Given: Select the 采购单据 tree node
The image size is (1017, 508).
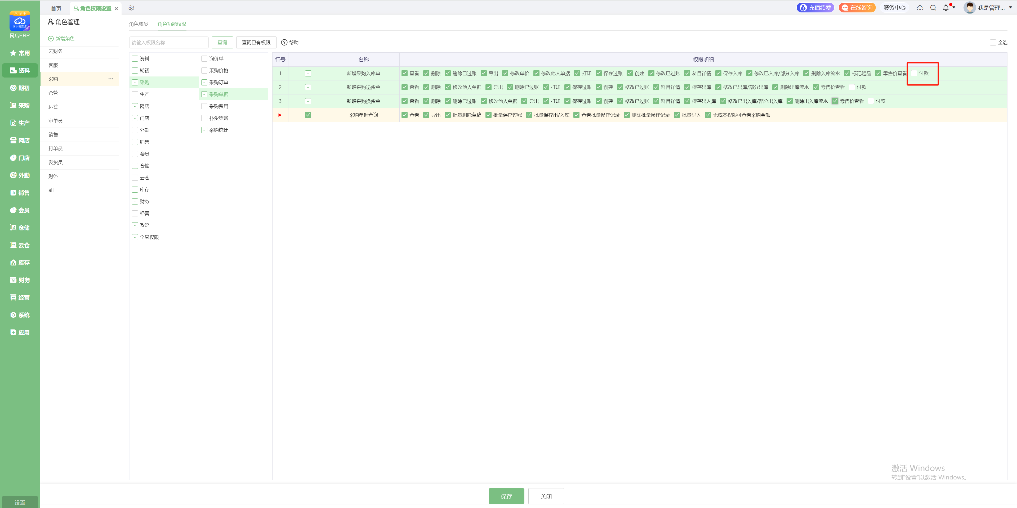Looking at the screenshot, I should pos(219,94).
